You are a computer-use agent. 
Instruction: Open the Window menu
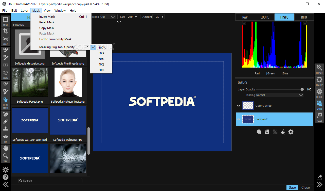(60, 11)
